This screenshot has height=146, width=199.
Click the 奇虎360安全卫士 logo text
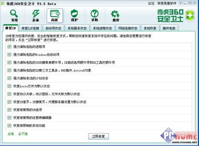170,15
